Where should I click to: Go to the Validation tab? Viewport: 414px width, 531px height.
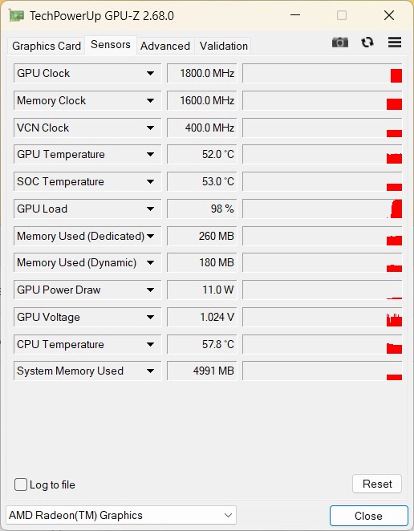(x=224, y=46)
